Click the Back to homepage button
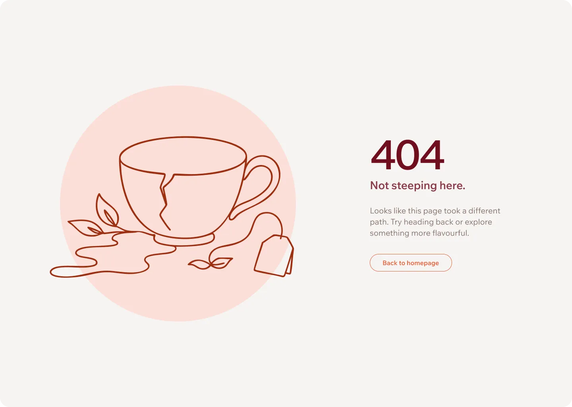The width and height of the screenshot is (572, 407). click(x=411, y=263)
